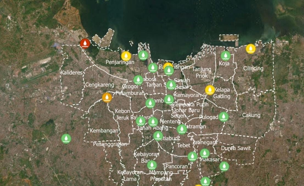This screenshot has width=304, height=186.
Task: Click the Kalideres district label
Action: coord(72,73)
